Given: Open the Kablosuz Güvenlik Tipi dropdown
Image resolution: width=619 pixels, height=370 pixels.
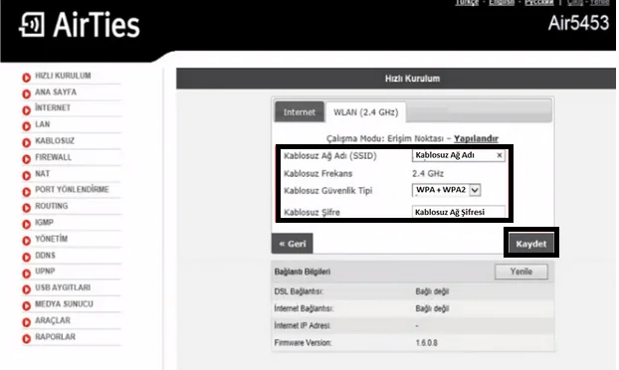Looking at the screenshot, I should 446,190.
